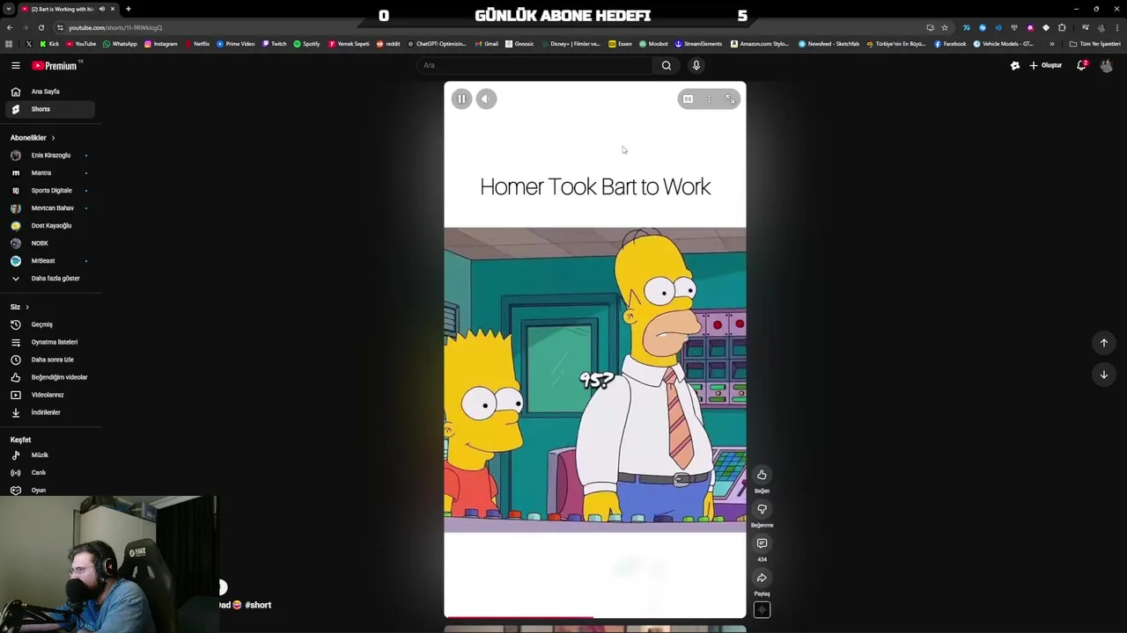This screenshot has height=633, width=1127.
Task: Go to the next Short with down arrow
Action: click(x=1104, y=375)
